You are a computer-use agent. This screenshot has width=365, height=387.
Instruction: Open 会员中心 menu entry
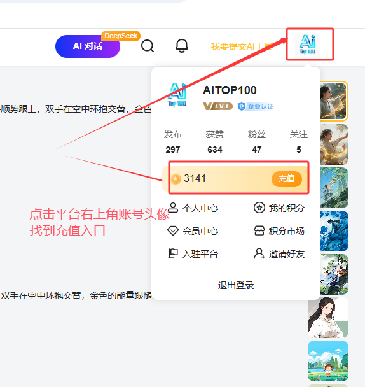(193, 231)
